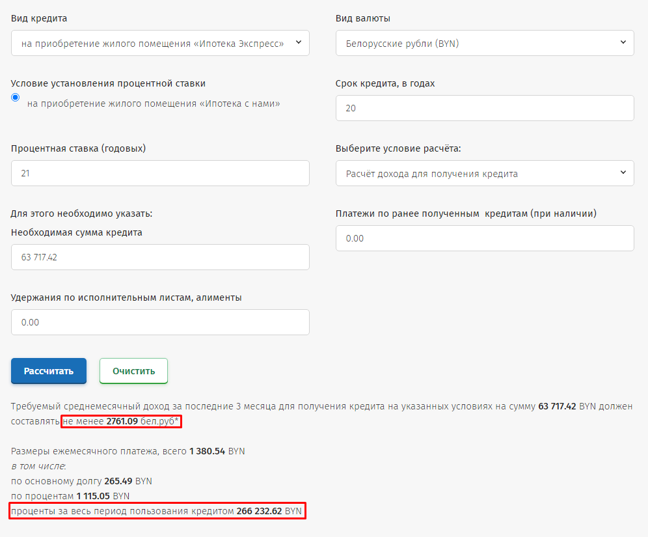Click the highlighted "не менее 2761.09 бел.руб" text

122,422
